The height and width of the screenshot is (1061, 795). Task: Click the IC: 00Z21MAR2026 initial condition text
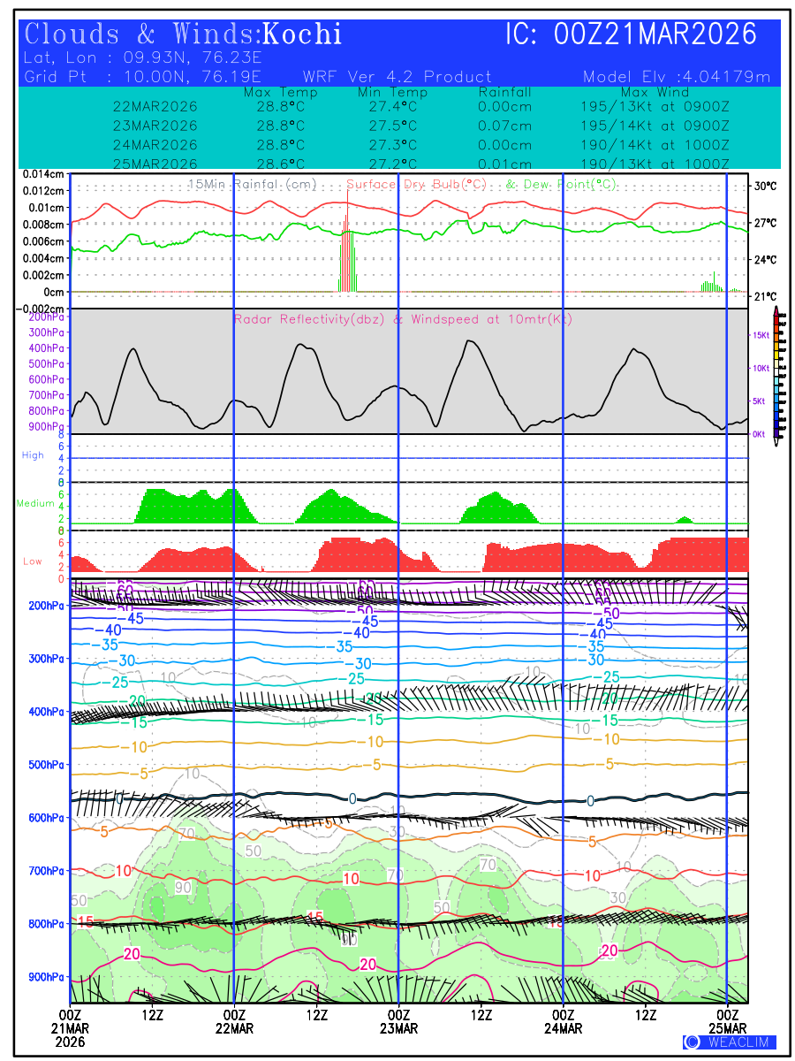[x=631, y=34]
